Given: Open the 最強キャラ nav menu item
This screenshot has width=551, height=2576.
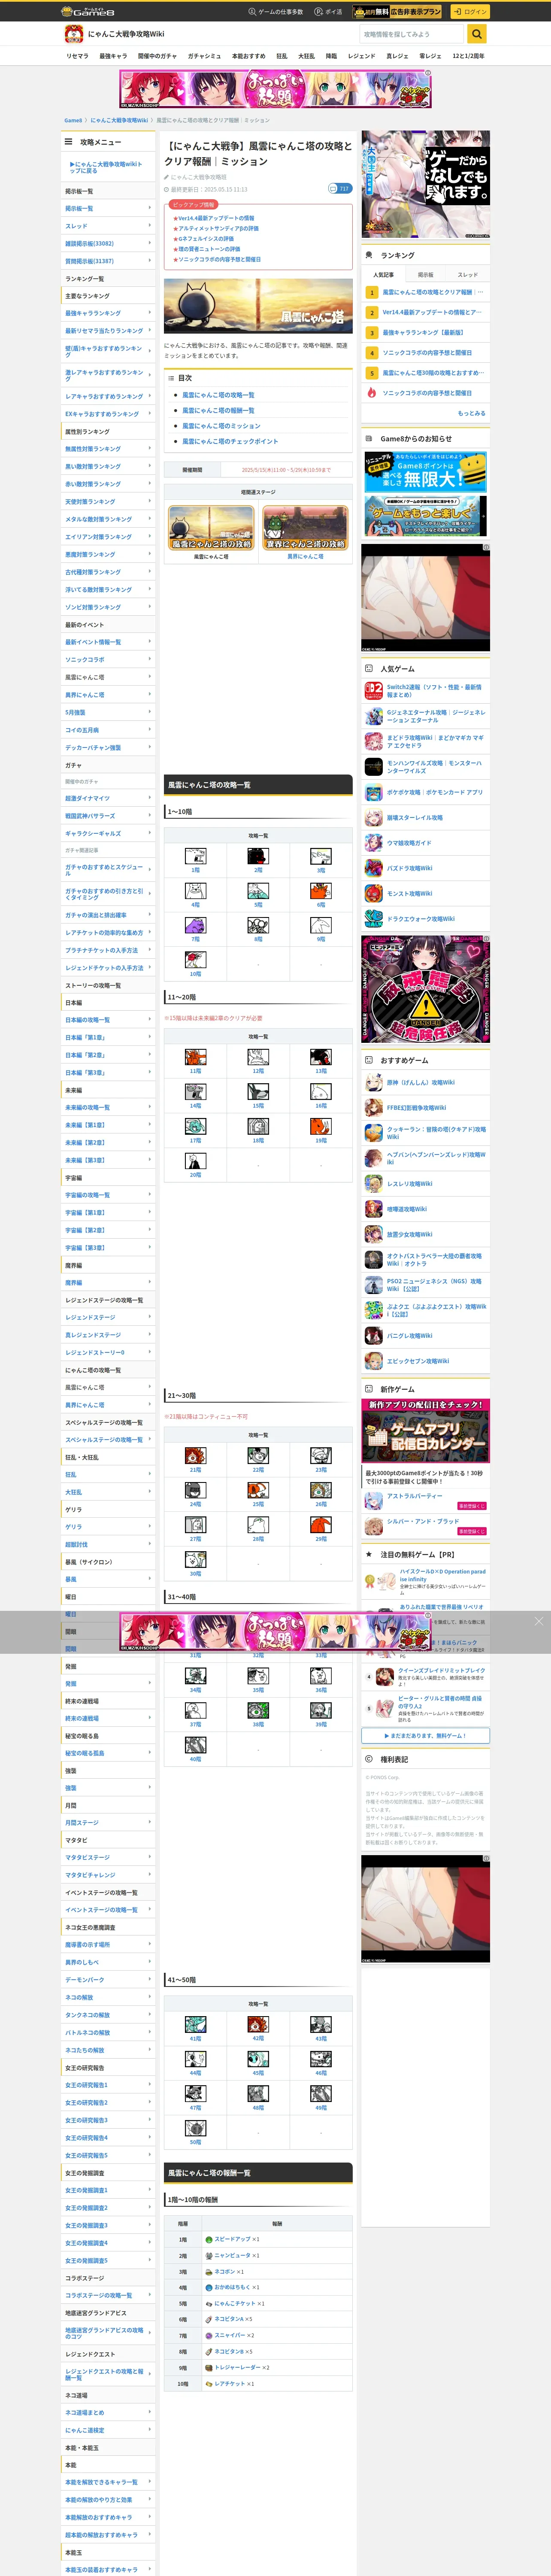Looking at the screenshot, I should click(113, 56).
